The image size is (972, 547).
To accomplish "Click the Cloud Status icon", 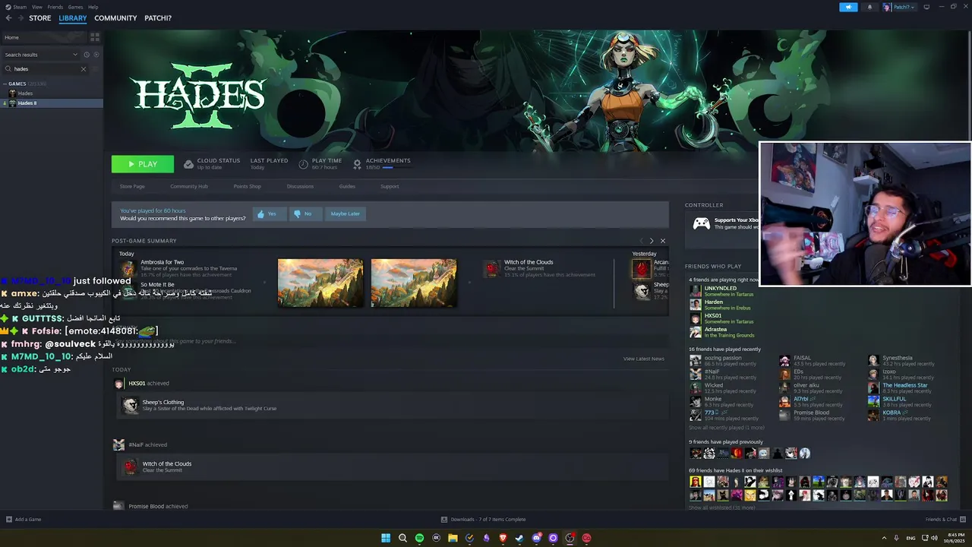I will coord(188,164).
